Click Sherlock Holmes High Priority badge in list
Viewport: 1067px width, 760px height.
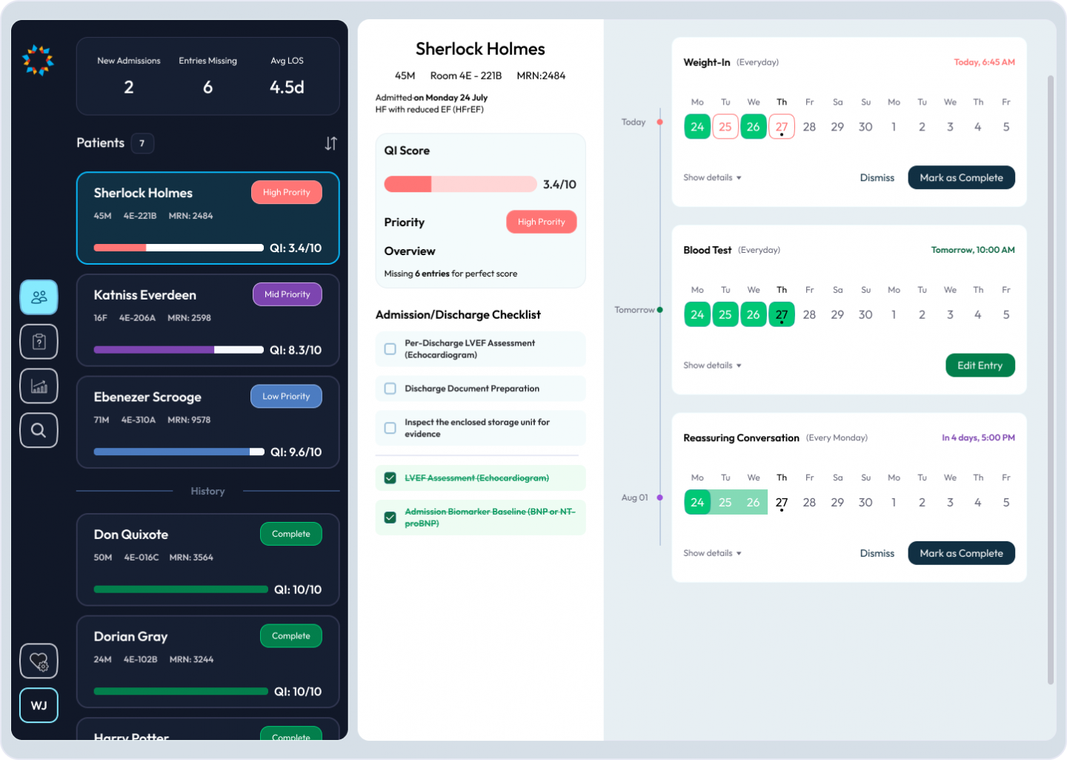click(287, 192)
